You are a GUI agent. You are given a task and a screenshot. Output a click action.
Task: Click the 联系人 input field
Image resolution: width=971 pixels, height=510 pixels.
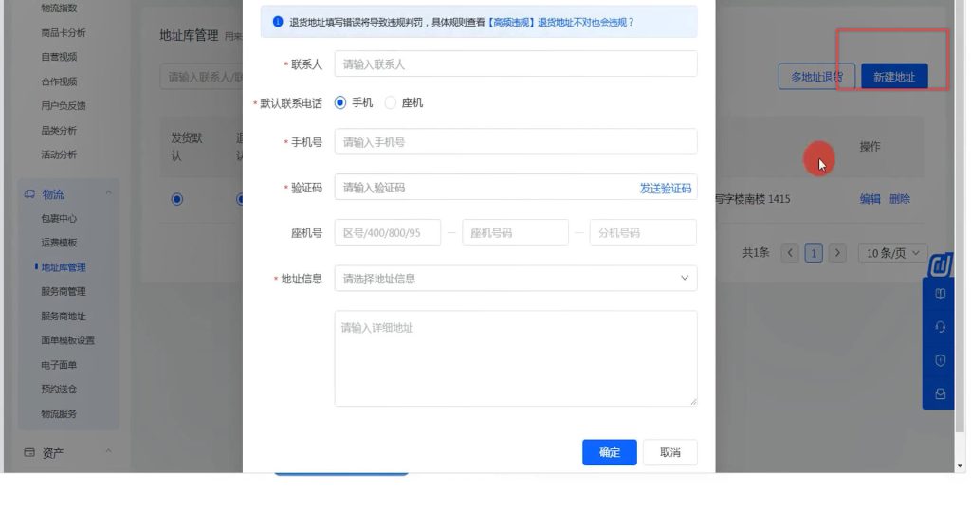tap(515, 64)
